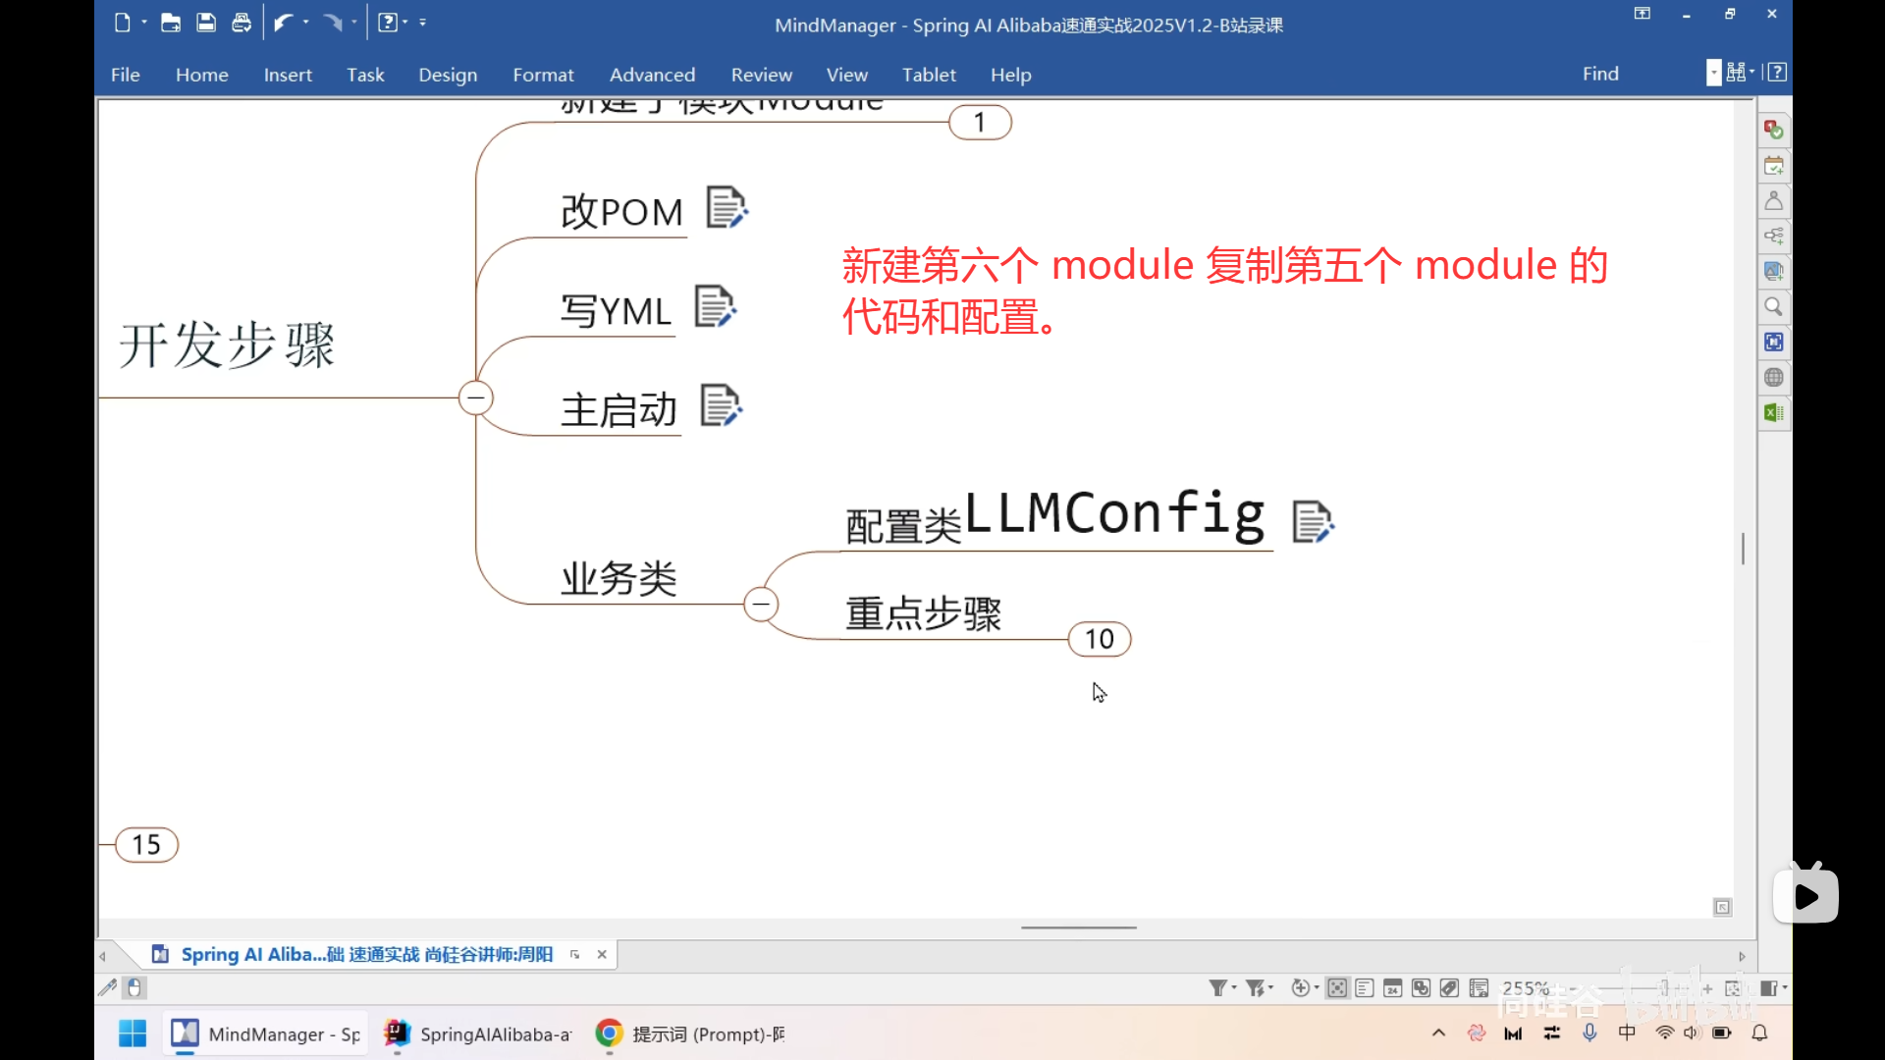The width and height of the screenshot is (1885, 1060).
Task: Toggle the filter in the status bar
Action: click(1220, 988)
